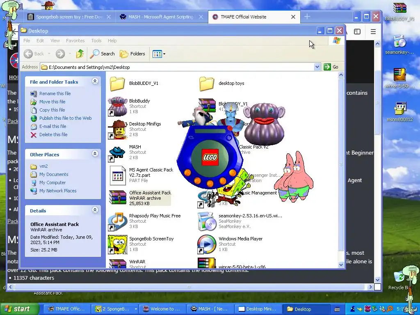Viewport: 420px width, 315px height.
Task: Launch the BlobBuddy shortcut
Action: [117, 106]
